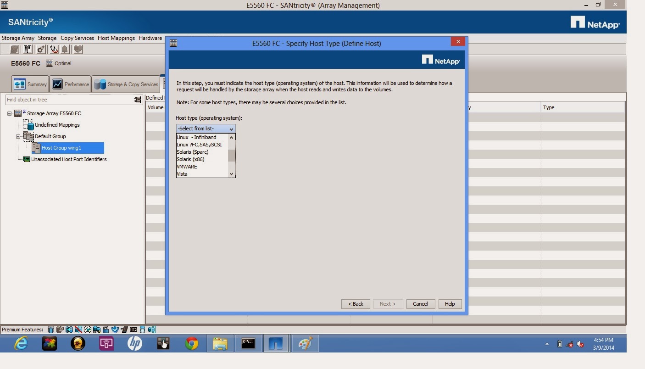645x369 pixels.
Task: Click the drive security padlock premium feature icon
Action: tap(106, 329)
